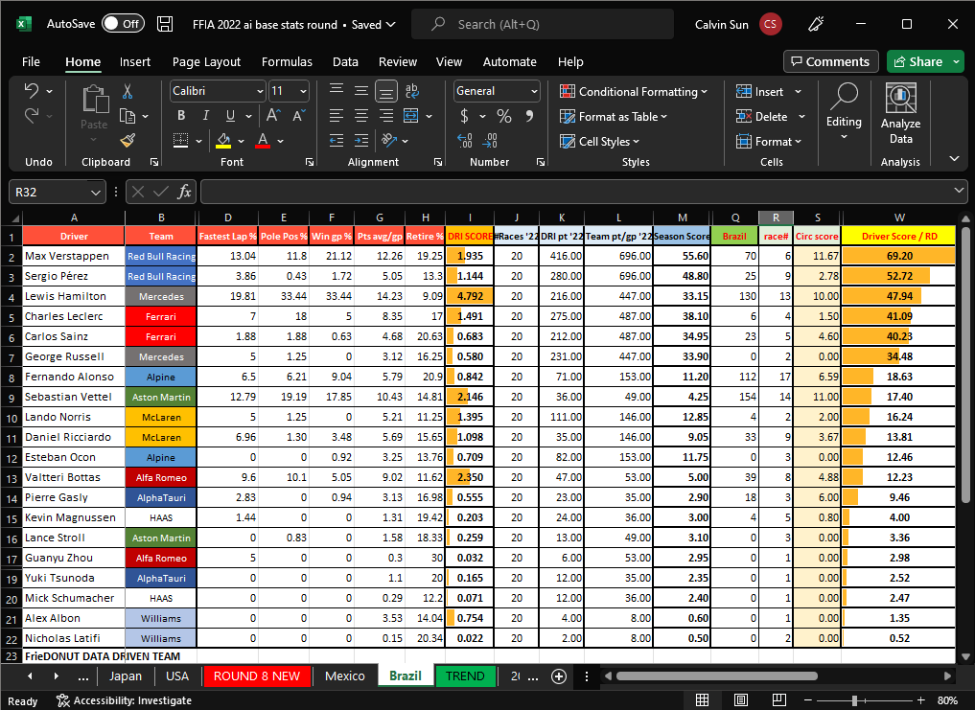Open the font size 11 dropdown
The width and height of the screenshot is (975, 710).
(x=303, y=91)
